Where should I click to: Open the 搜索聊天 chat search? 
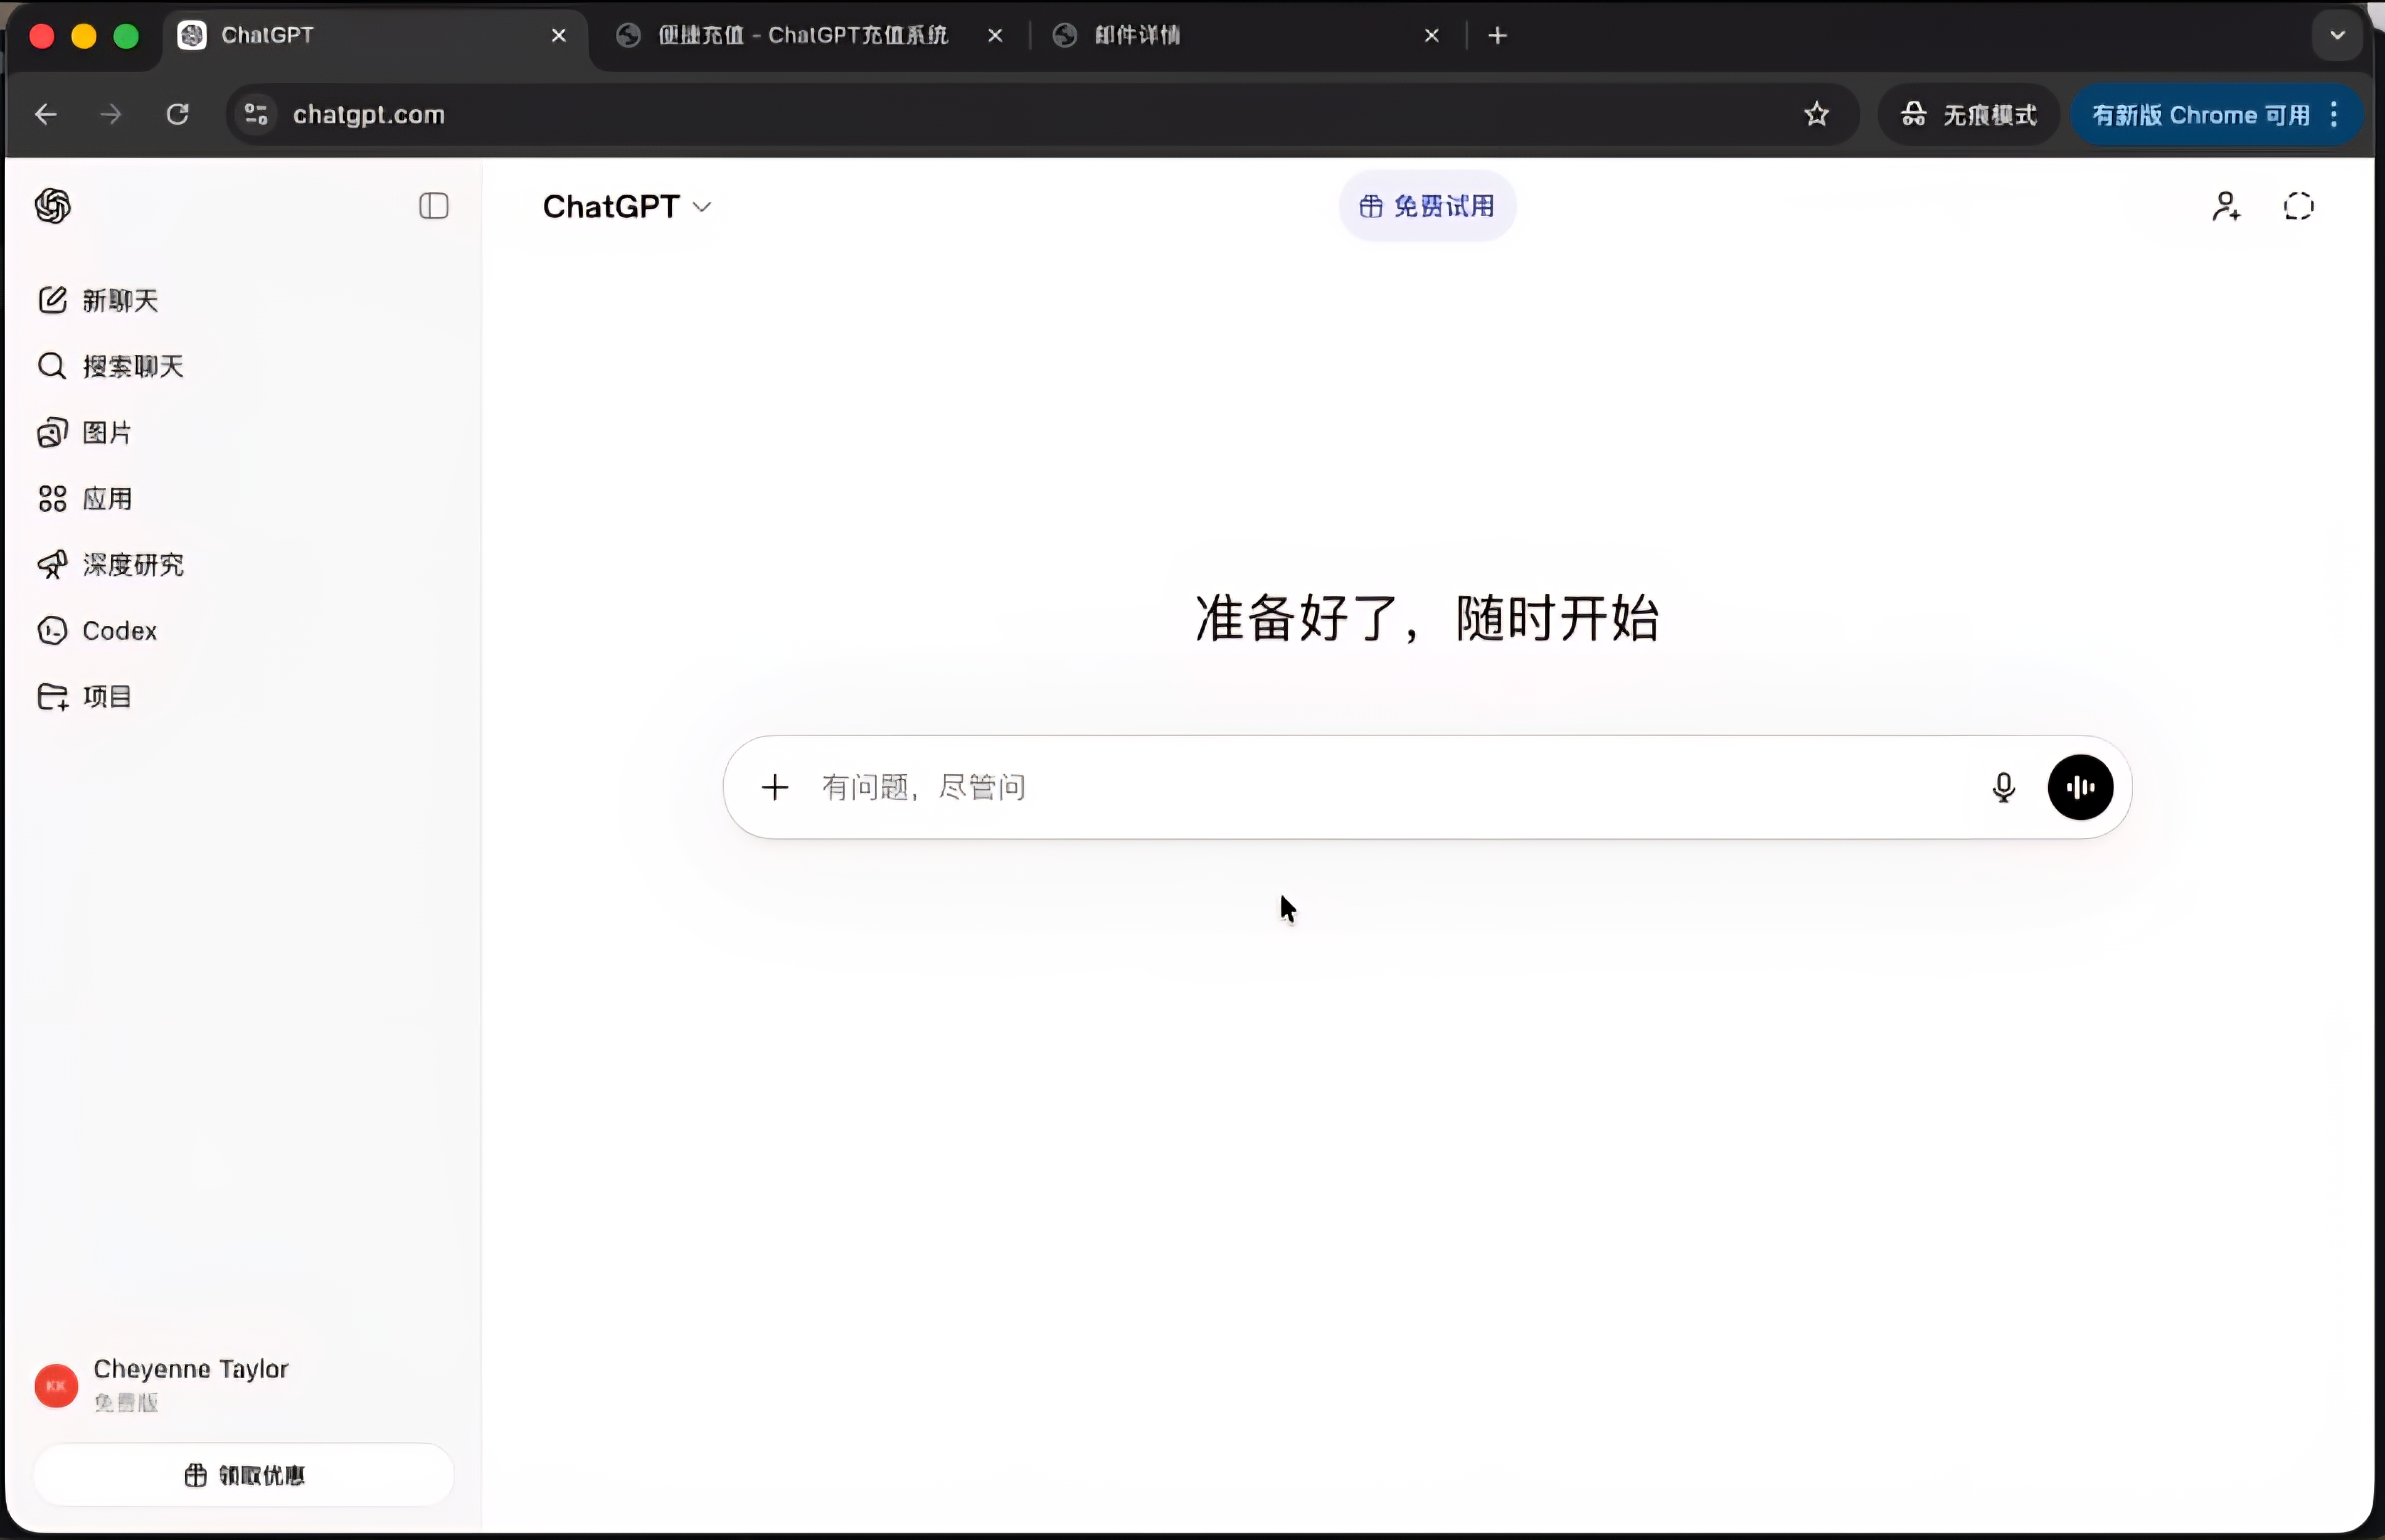coord(133,365)
